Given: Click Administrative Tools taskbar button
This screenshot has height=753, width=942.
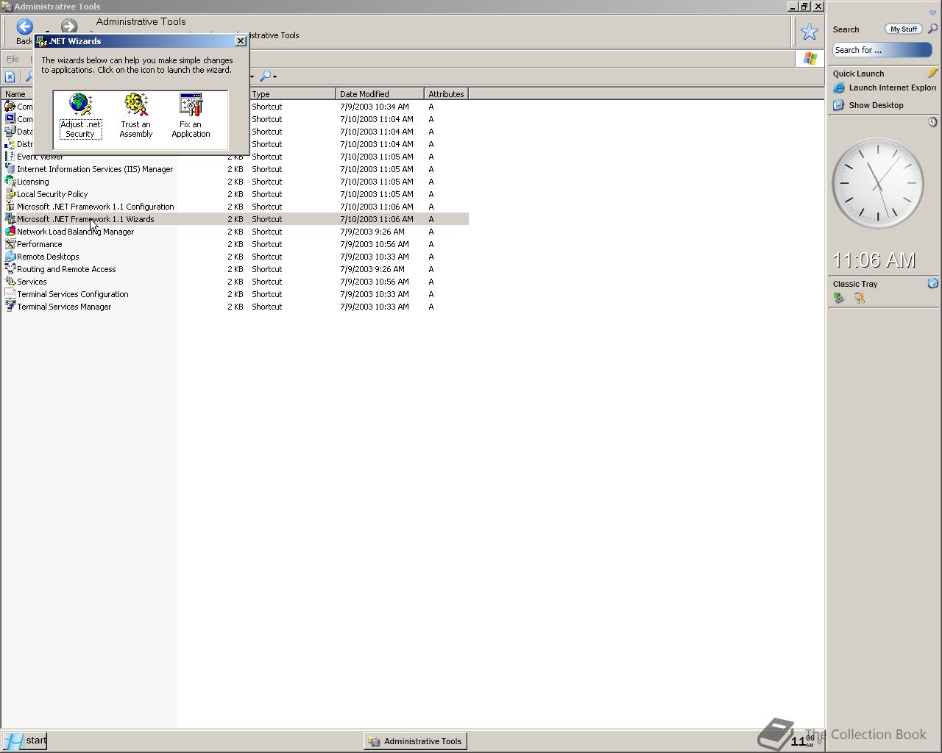Looking at the screenshot, I should 415,741.
